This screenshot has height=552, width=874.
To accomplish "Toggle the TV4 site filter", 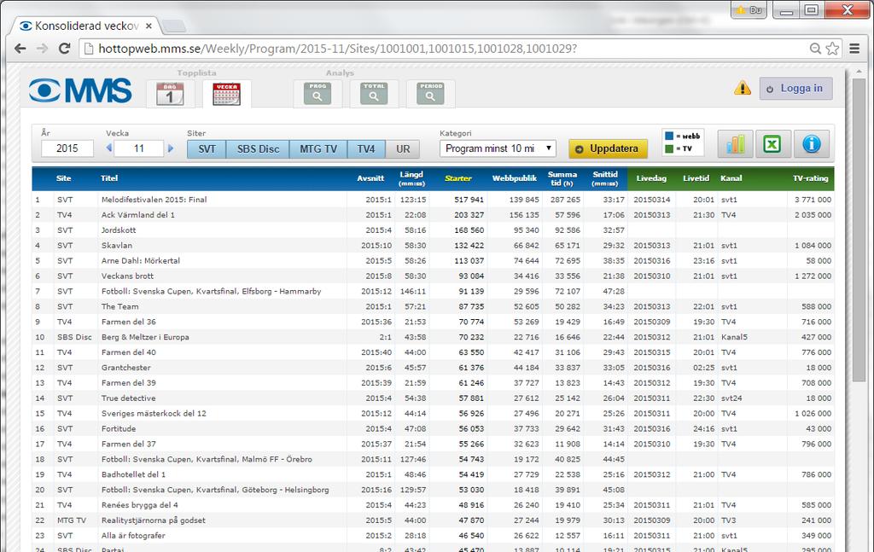I will point(366,148).
